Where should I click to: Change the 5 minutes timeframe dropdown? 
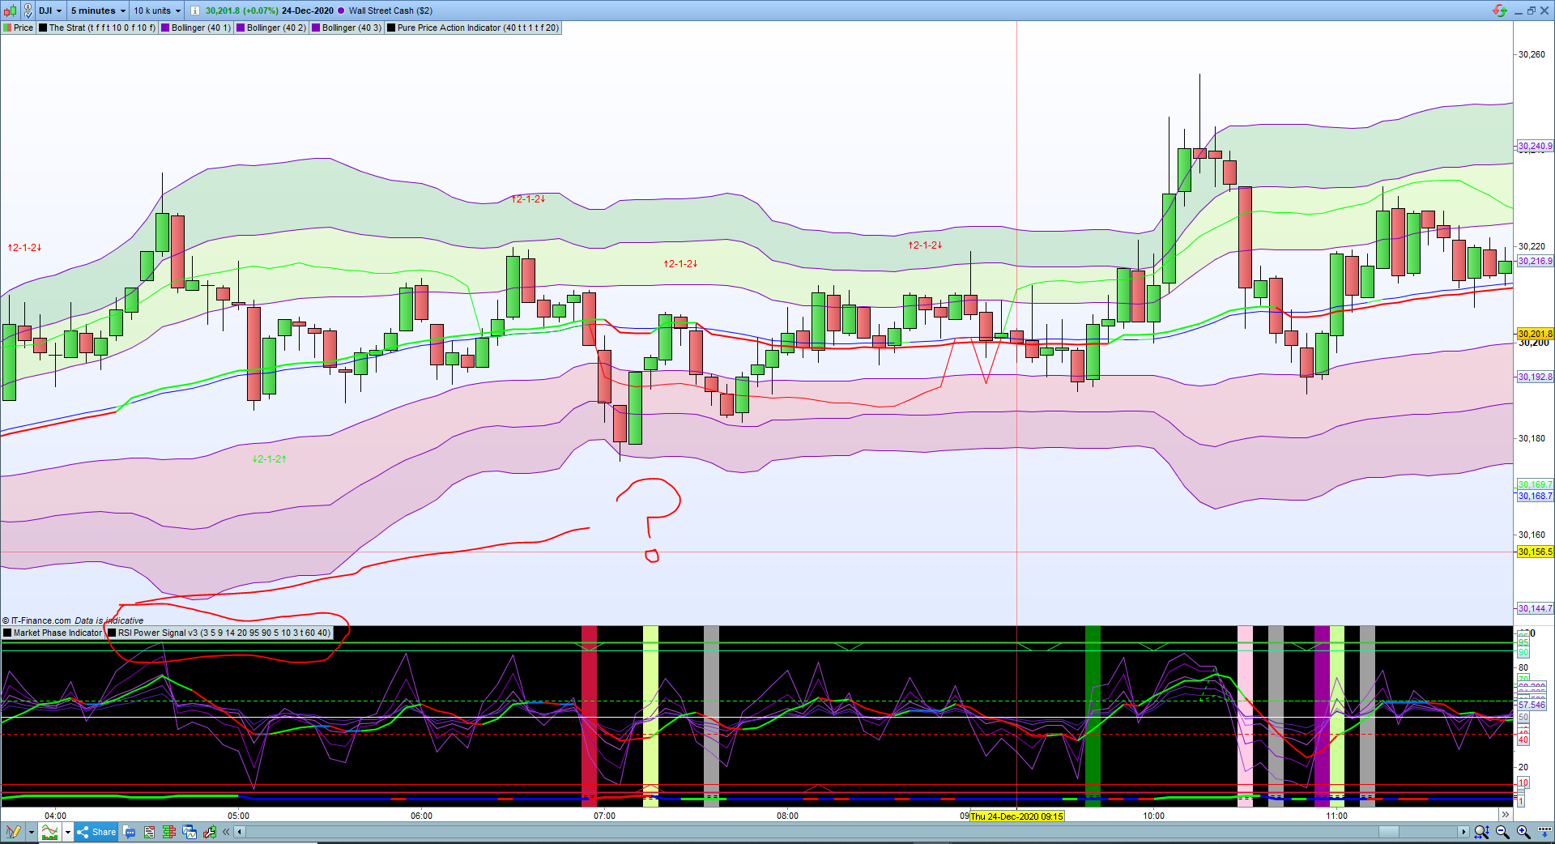pyautogui.click(x=98, y=11)
